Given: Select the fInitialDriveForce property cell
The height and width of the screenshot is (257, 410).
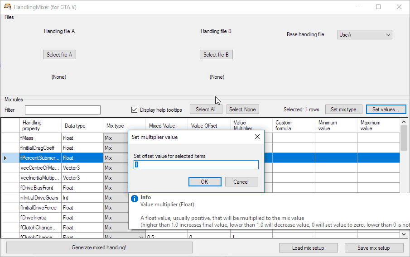Looking at the screenshot, I should tap(40, 208).
